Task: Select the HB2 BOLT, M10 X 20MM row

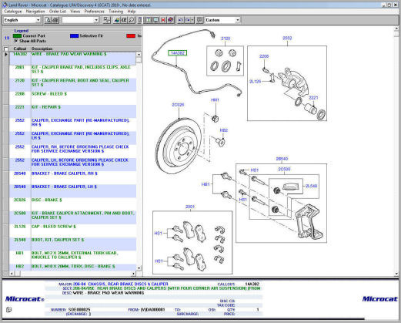Action: click(73, 267)
